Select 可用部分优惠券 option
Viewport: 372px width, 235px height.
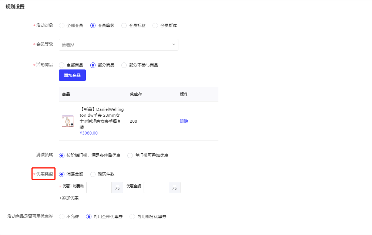coord(133,217)
